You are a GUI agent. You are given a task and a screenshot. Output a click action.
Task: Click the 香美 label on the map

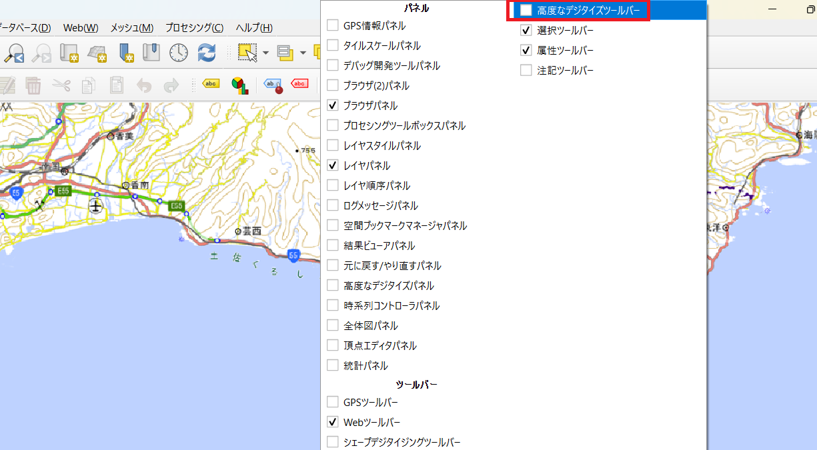point(125,136)
